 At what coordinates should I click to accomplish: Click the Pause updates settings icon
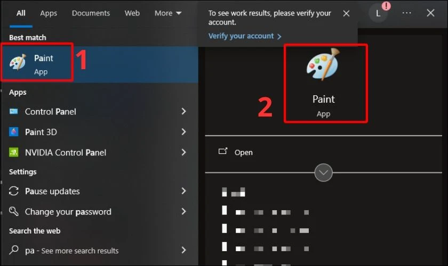(x=14, y=192)
